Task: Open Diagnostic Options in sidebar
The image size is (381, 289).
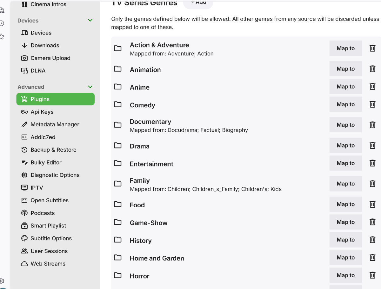Action: (x=55, y=175)
